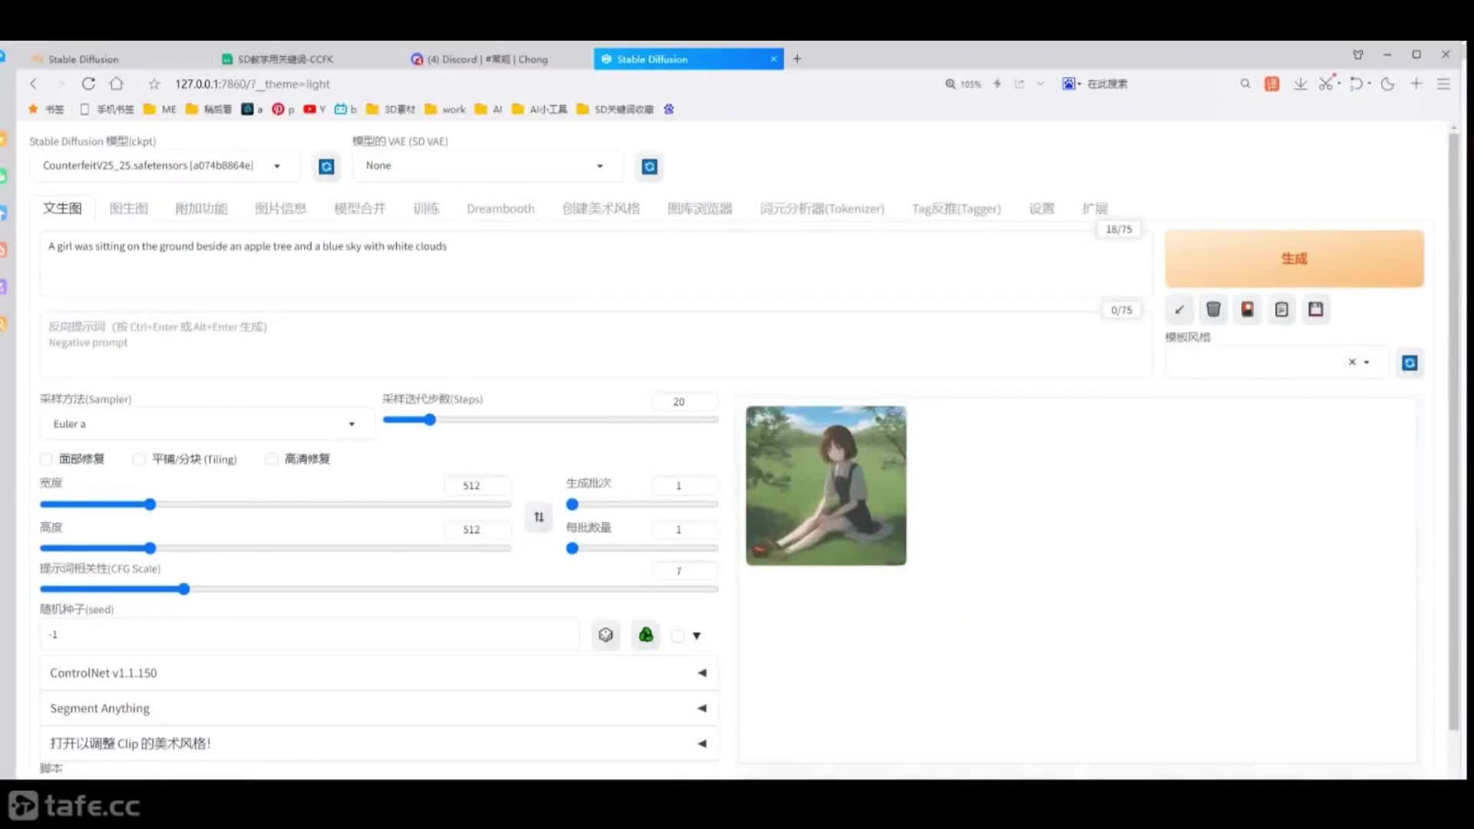1474x829 pixels.
Task: Expand extra seed options triangle
Action: (696, 636)
